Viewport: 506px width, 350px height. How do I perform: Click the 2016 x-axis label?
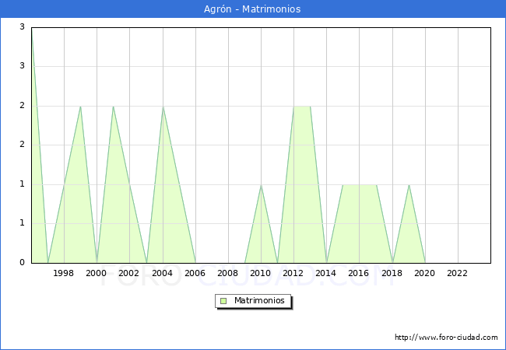click(x=359, y=273)
